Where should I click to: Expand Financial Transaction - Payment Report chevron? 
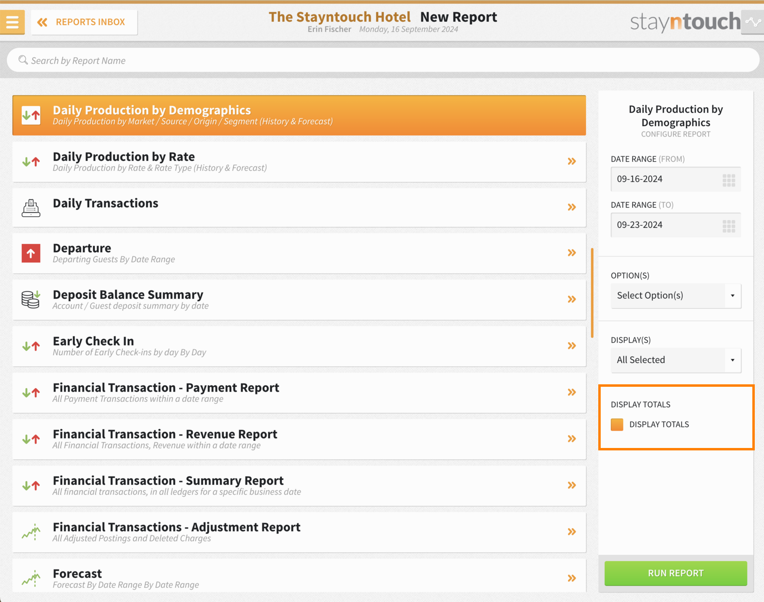[572, 392]
